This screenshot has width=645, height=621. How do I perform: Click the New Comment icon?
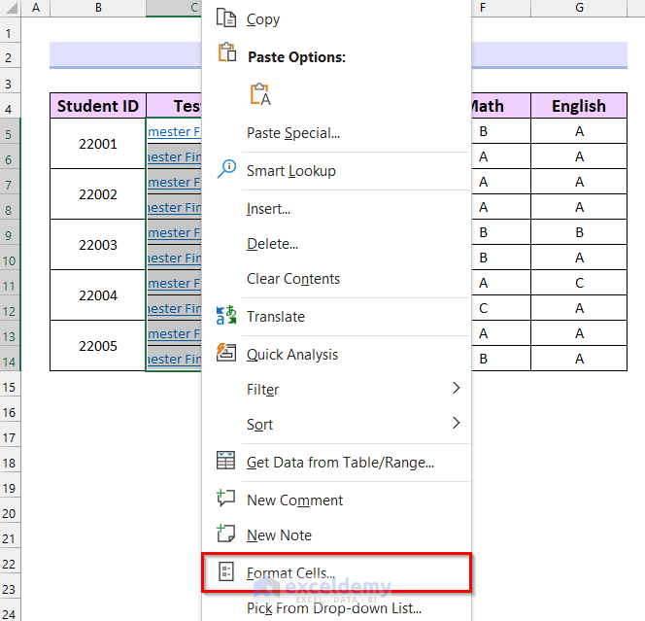coord(226,499)
